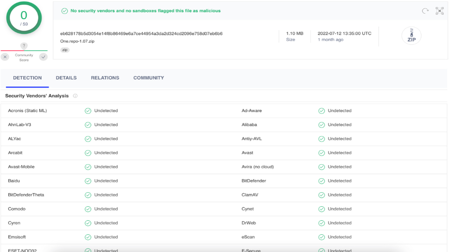Click the green checkmark beside no-malicious banner
449x252 pixels.
[65, 11]
